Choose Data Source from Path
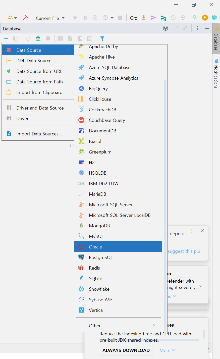The image size is (220, 359). point(38,82)
